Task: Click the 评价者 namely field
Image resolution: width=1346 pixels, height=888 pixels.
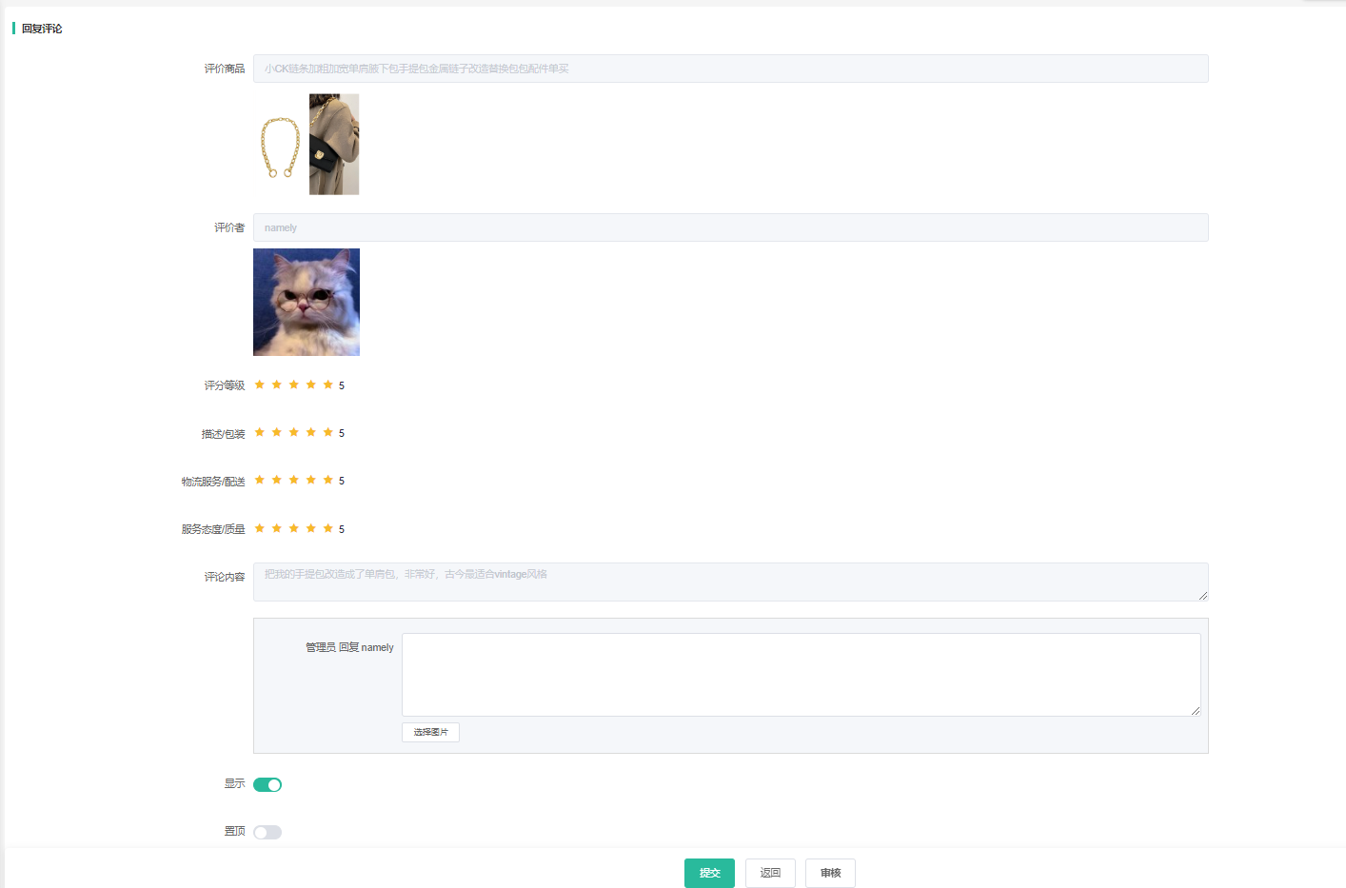Action: [730, 227]
